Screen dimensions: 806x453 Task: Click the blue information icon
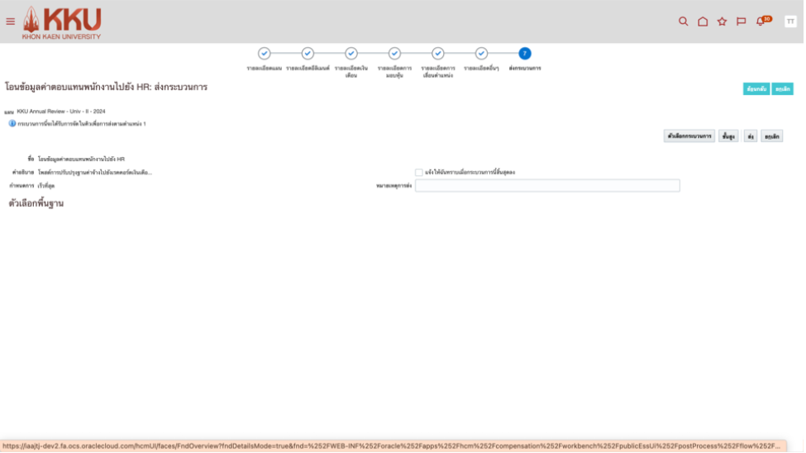point(12,123)
